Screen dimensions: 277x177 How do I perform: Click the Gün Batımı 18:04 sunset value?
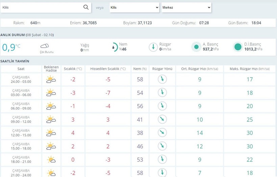pyautogui.click(x=256, y=23)
